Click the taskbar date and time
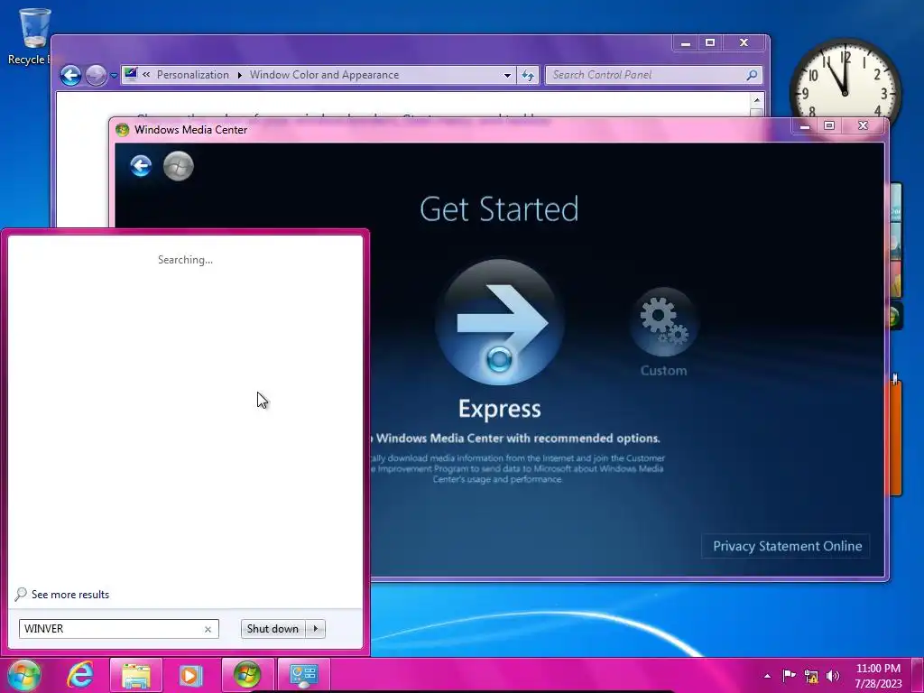Screen dimensions: 924x693 (878, 676)
